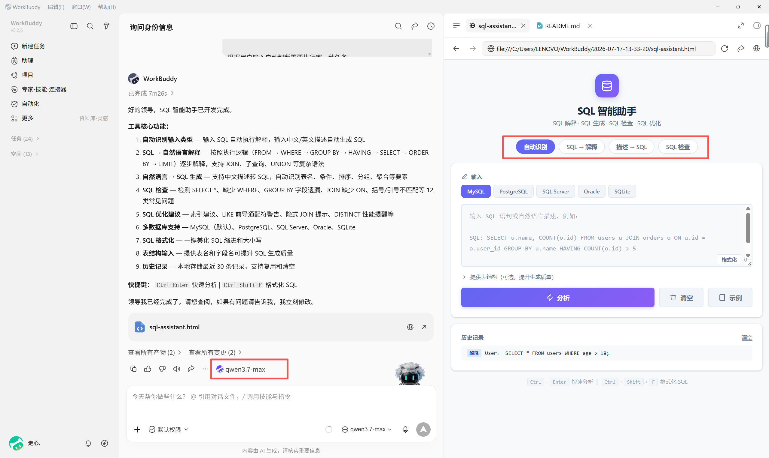The height and width of the screenshot is (458, 769).
Task: Start voice input with microphone icon
Action: (x=405, y=429)
